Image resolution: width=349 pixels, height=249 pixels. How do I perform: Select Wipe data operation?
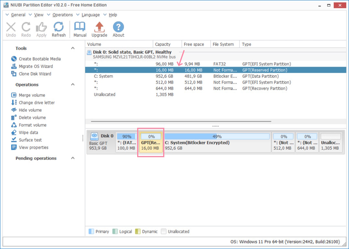pos(28,132)
